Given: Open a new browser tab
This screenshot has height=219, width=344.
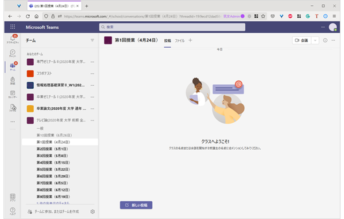Looking at the screenshot, I should click(87, 6).
